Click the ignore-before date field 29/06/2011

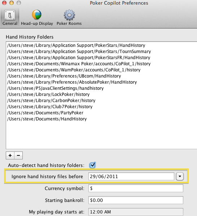[131, 176]
